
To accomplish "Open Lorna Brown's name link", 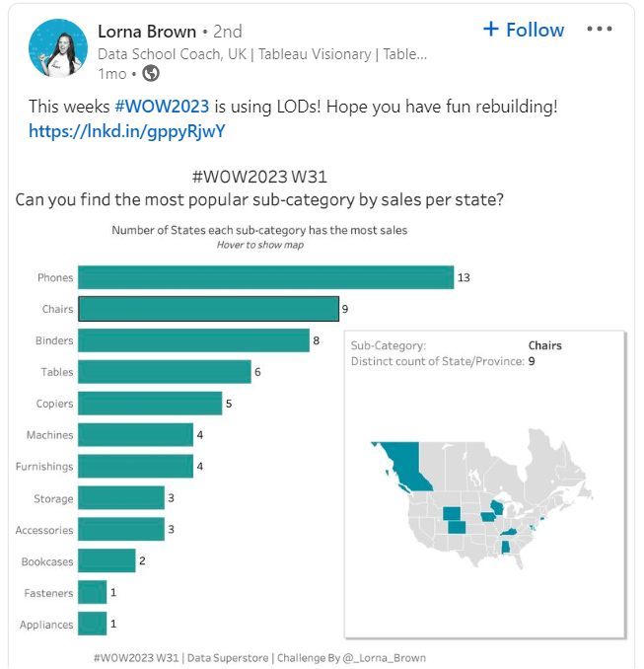I will coord(148,32).
